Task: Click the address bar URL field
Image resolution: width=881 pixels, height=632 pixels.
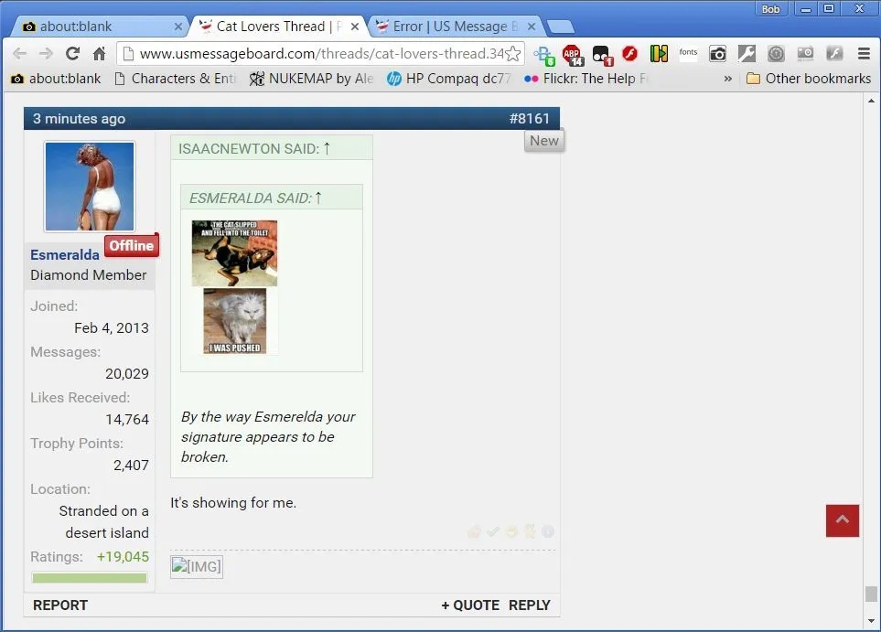Action: (x=321, y=54)
